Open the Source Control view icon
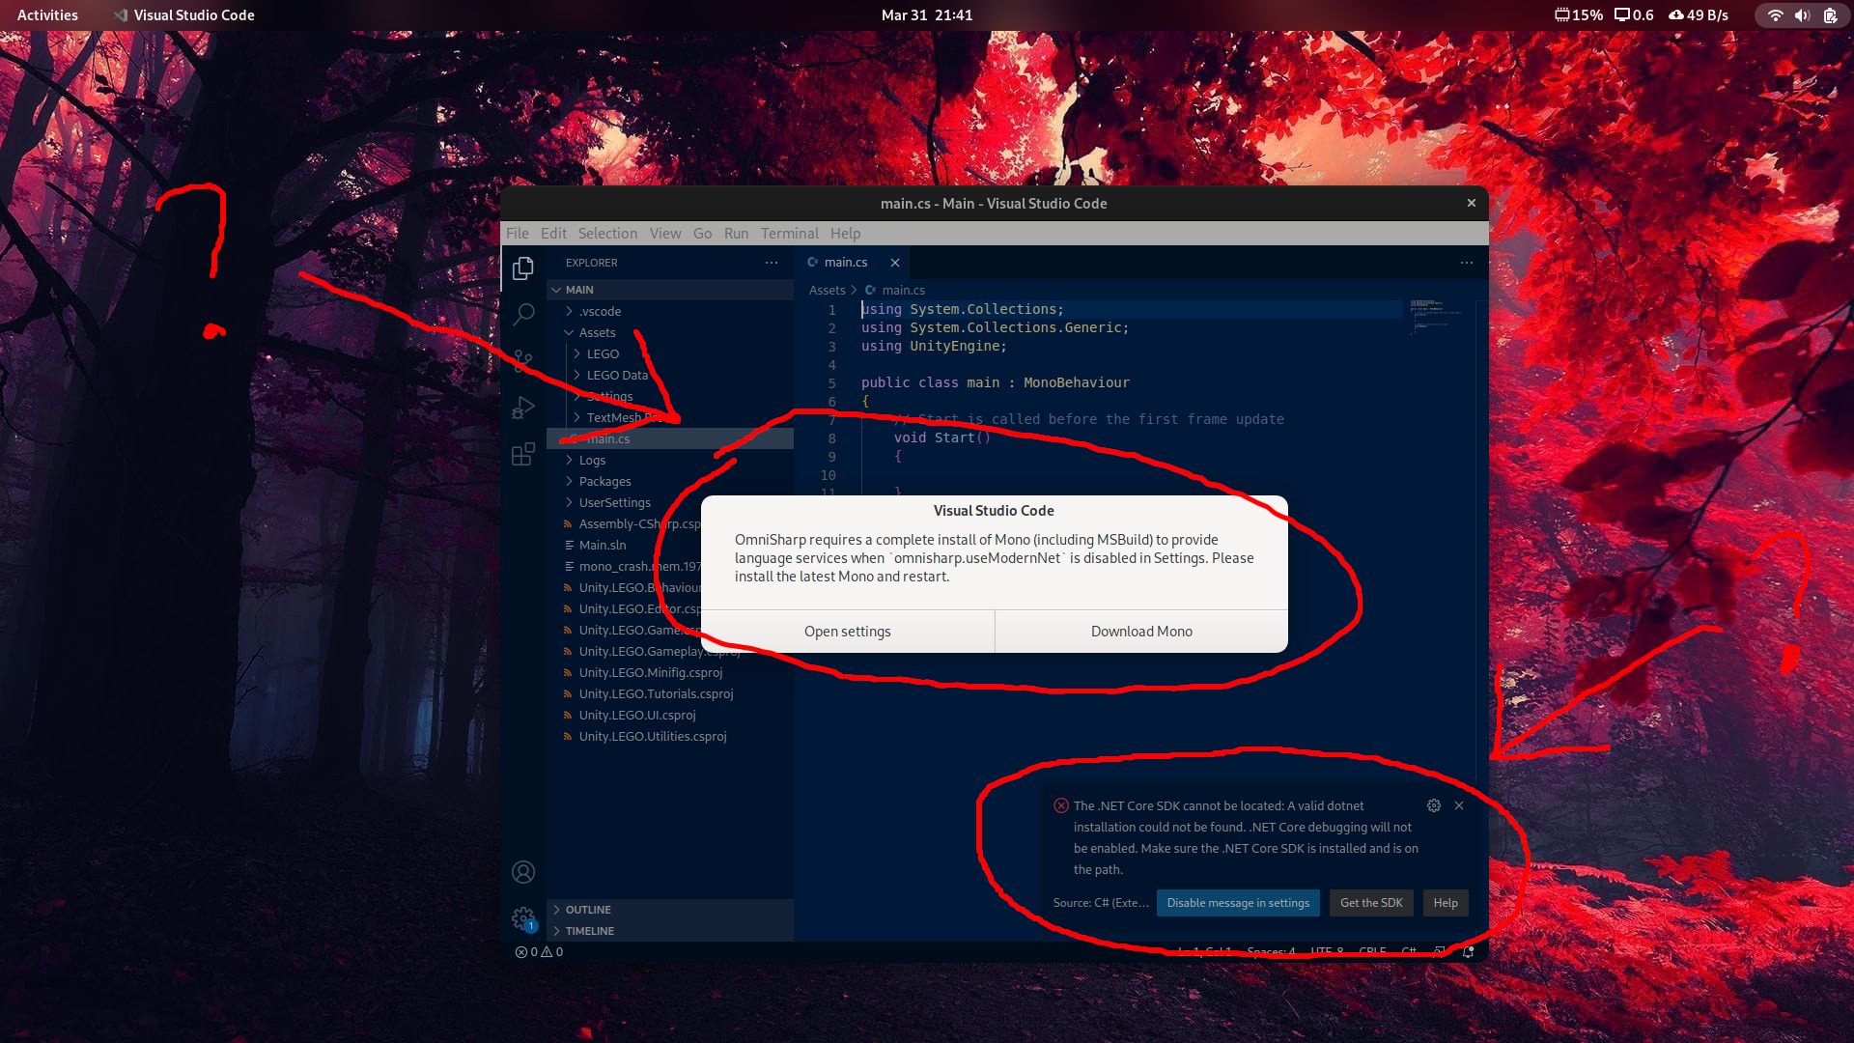The width and height of the screenshot is (1854, 1043). coord(523,360)
